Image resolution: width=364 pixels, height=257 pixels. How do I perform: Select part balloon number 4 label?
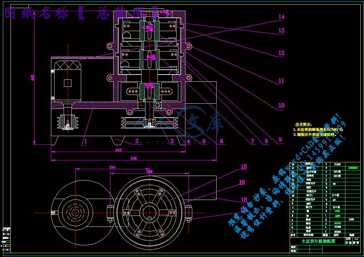tap(189, 141)
